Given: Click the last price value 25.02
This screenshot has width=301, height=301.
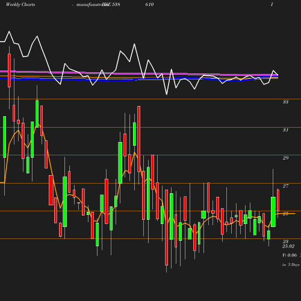Looking at the screenshot, I should point(288,246).
